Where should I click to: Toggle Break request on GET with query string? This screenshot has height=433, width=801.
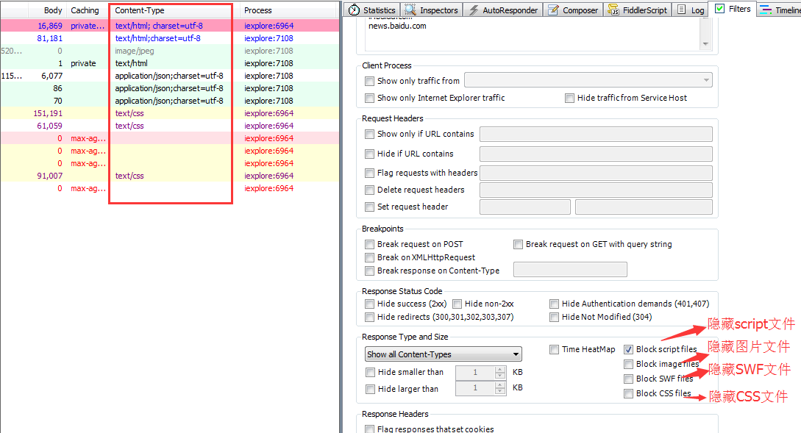click(518, 245)
